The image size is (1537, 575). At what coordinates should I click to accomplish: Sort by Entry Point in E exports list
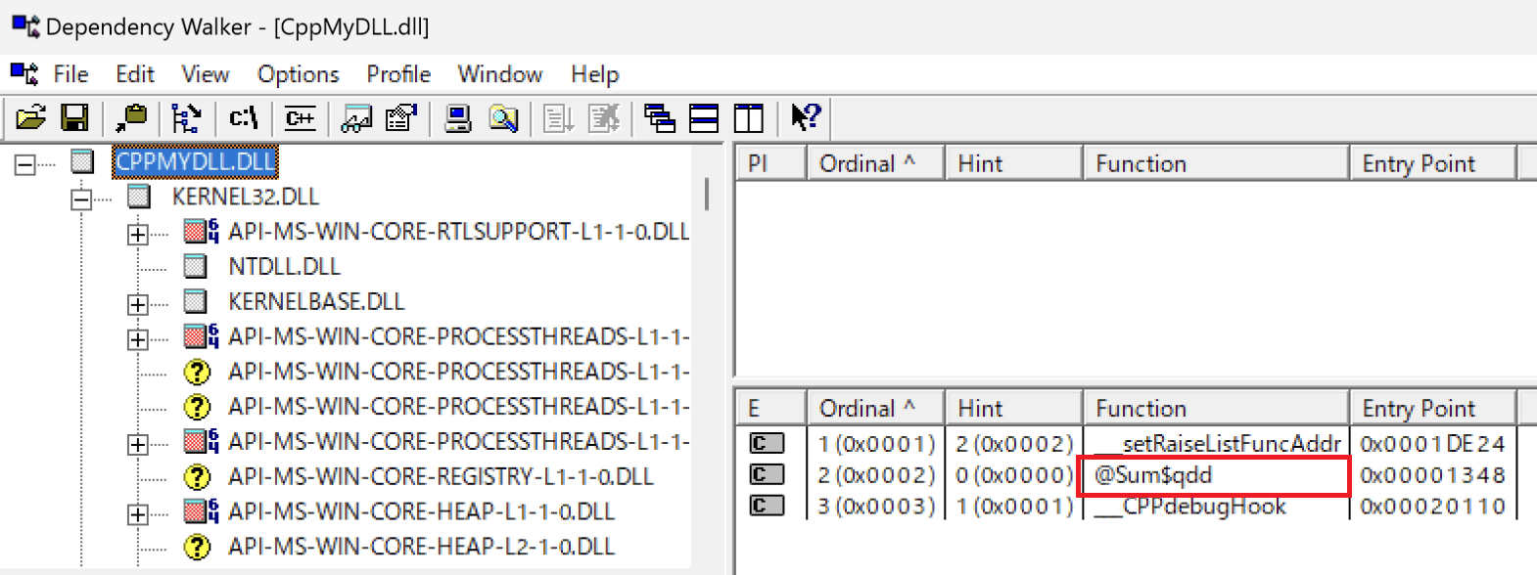[x=1433, y=408]
